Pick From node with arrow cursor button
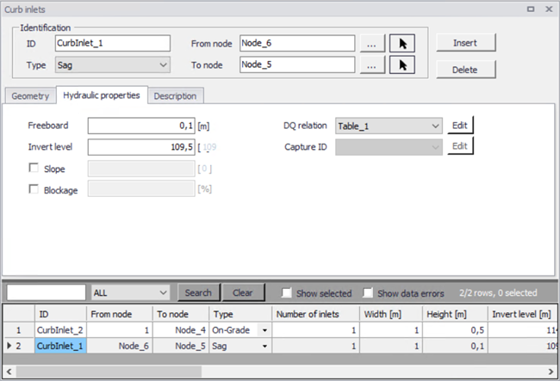This screenshot has height=381, width=560. click(401, 44)
